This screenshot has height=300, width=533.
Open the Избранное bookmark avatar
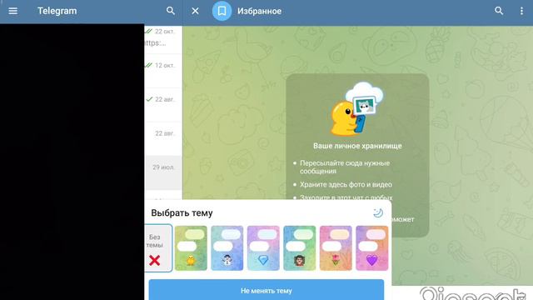click(222, 11)
